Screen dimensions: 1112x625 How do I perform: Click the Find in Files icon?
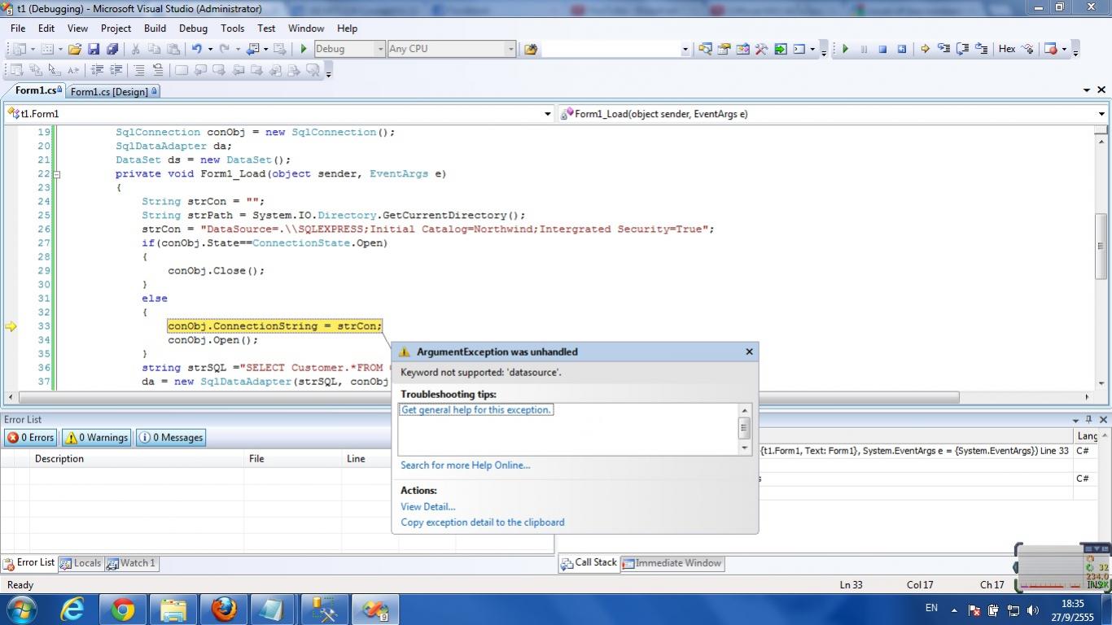pos(531,49)
